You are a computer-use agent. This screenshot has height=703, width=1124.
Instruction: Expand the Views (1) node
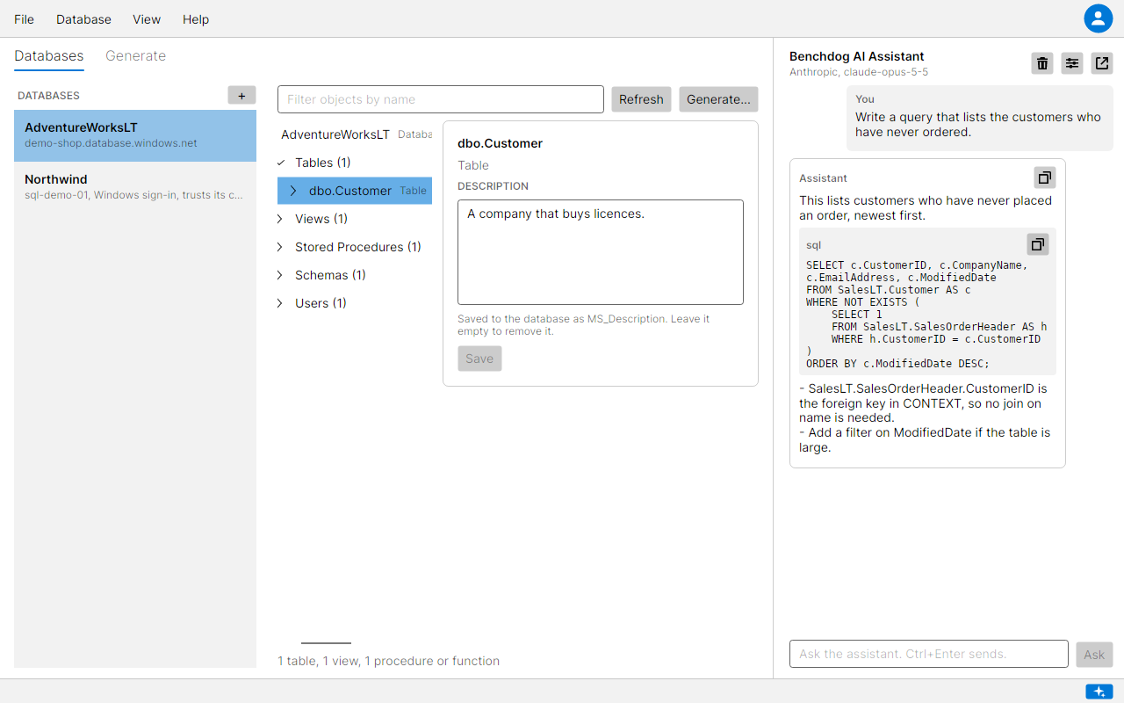tap(281, 219)
